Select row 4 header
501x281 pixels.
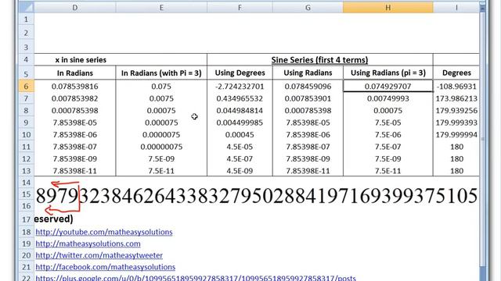pyautogui.click(x=26, y=59)
